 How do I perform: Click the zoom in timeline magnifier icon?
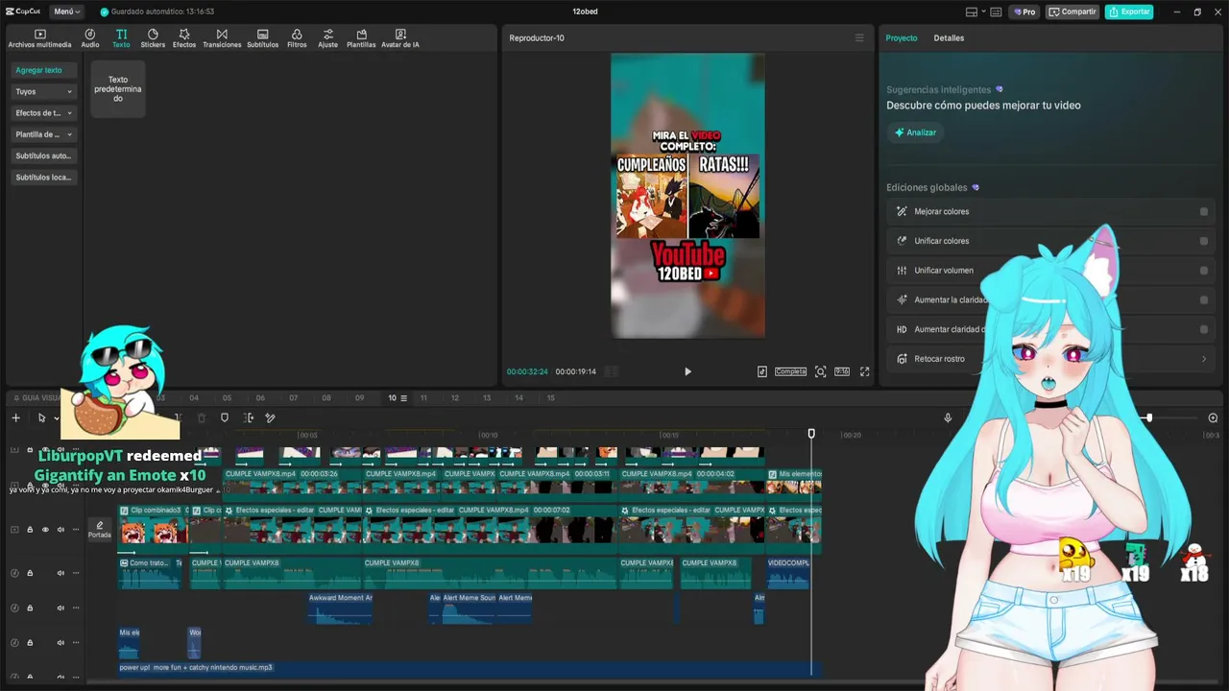pyautogui.click(x=1213, y=417)
